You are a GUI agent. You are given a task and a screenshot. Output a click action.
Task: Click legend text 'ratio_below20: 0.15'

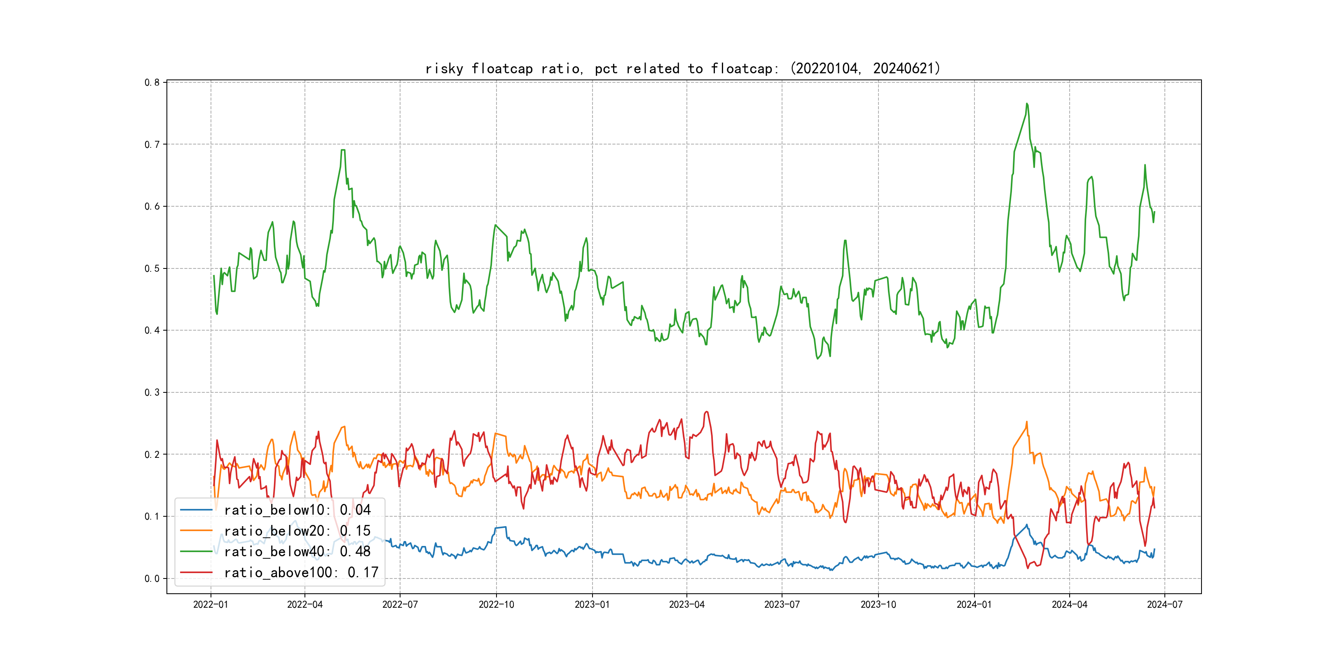tap(297, 531)
